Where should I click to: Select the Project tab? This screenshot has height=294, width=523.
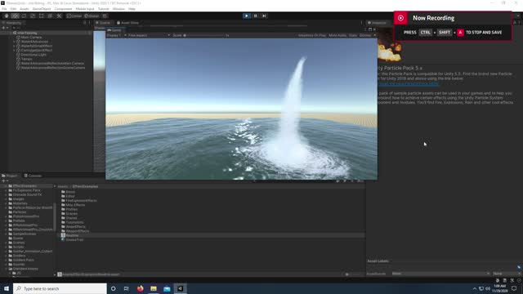10,176
